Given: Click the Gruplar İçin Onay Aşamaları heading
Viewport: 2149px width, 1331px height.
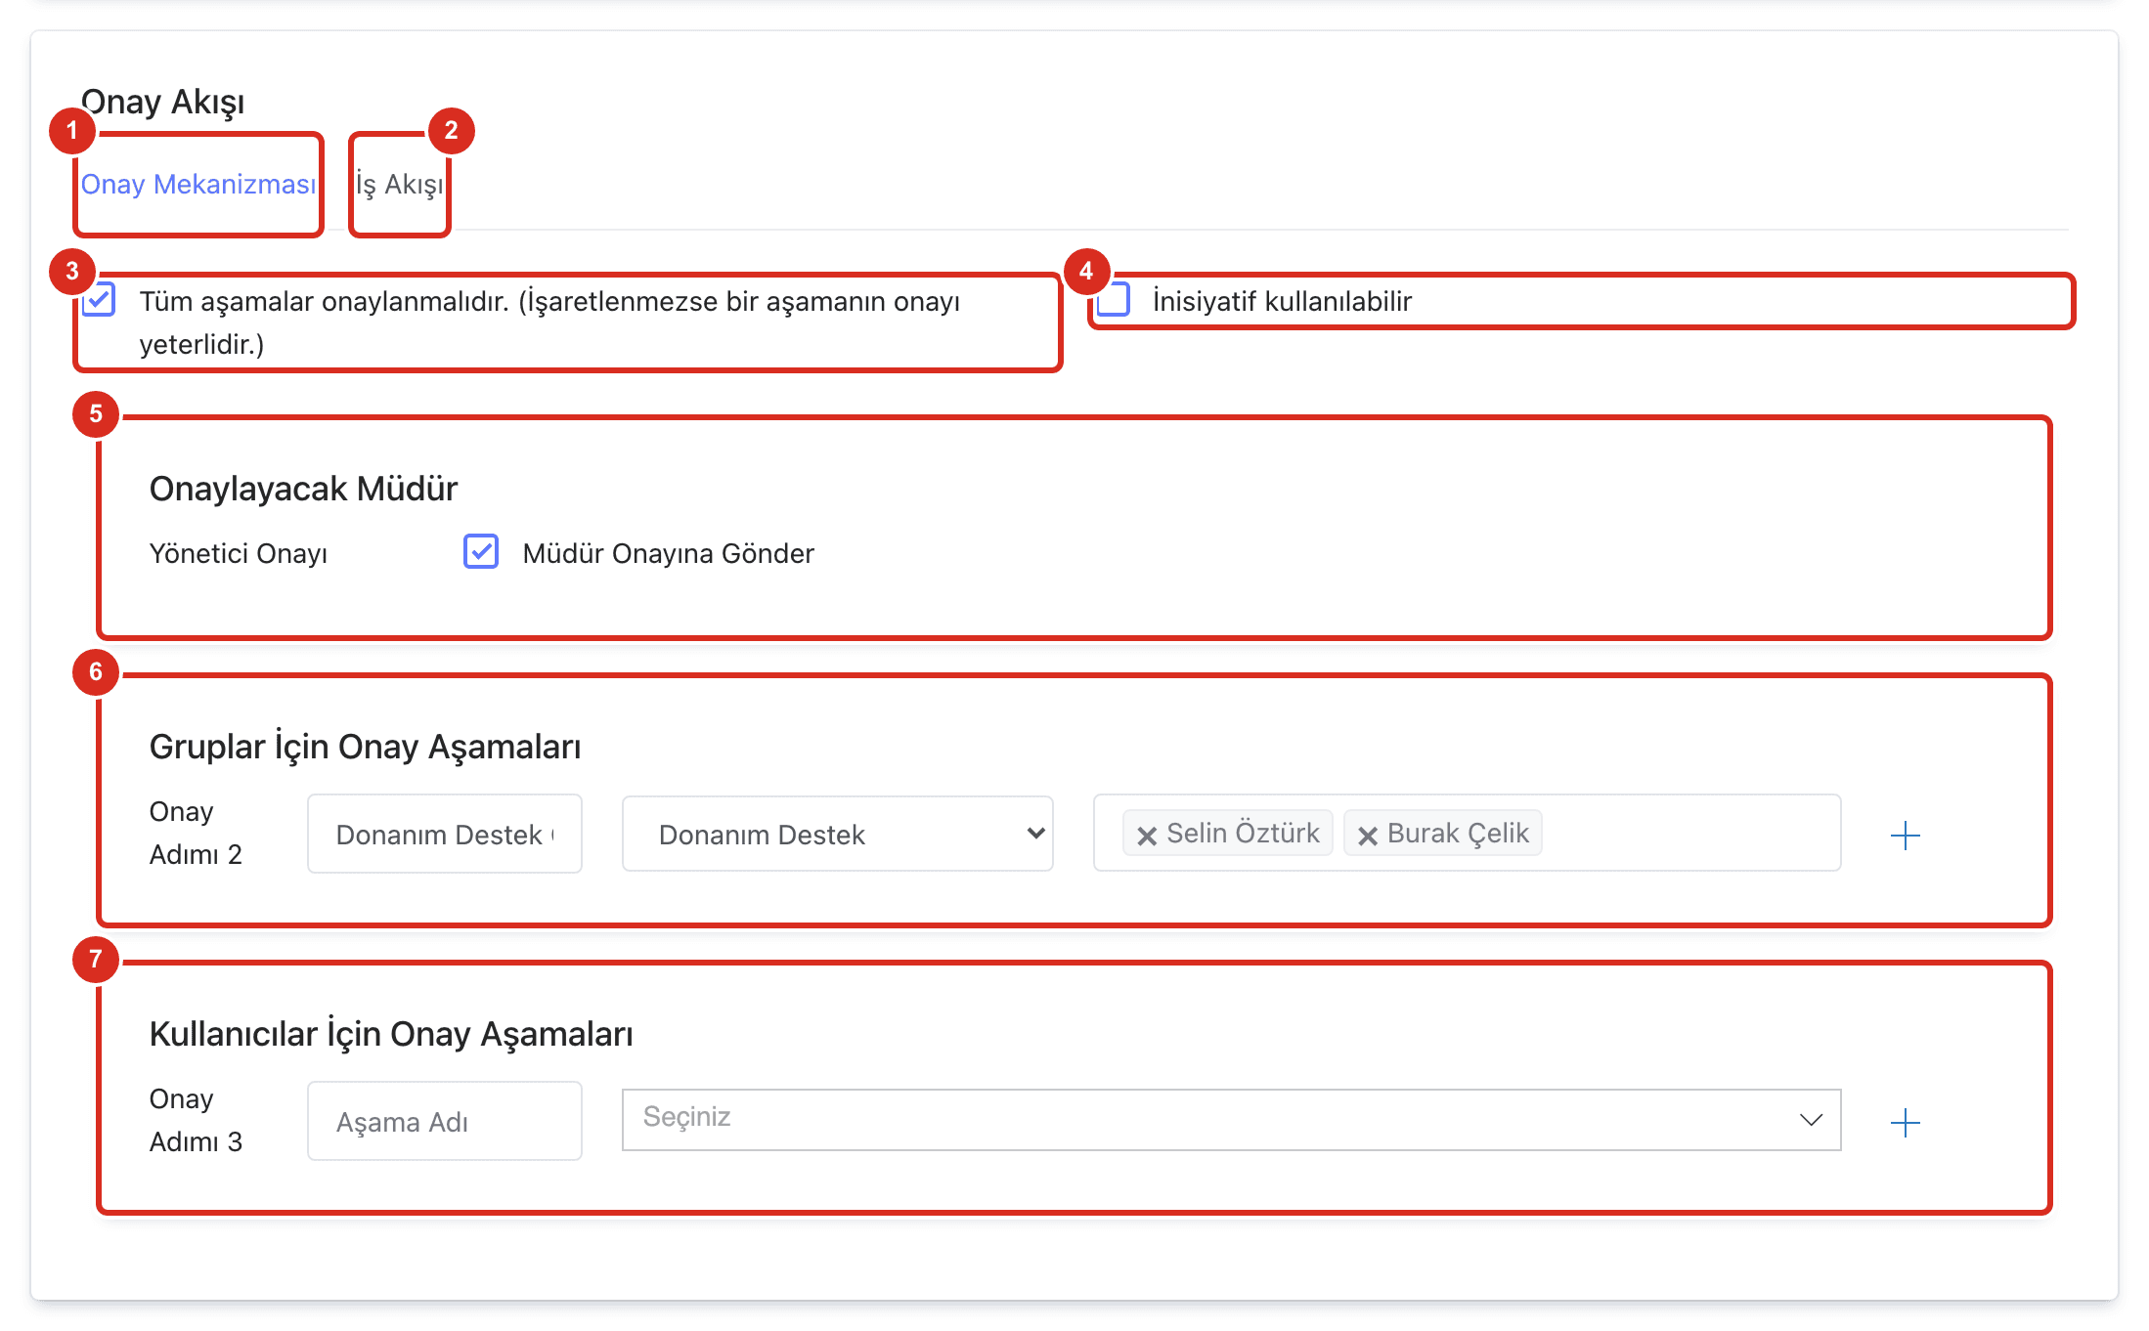Looking at the screenshot, I should [365, 747].
